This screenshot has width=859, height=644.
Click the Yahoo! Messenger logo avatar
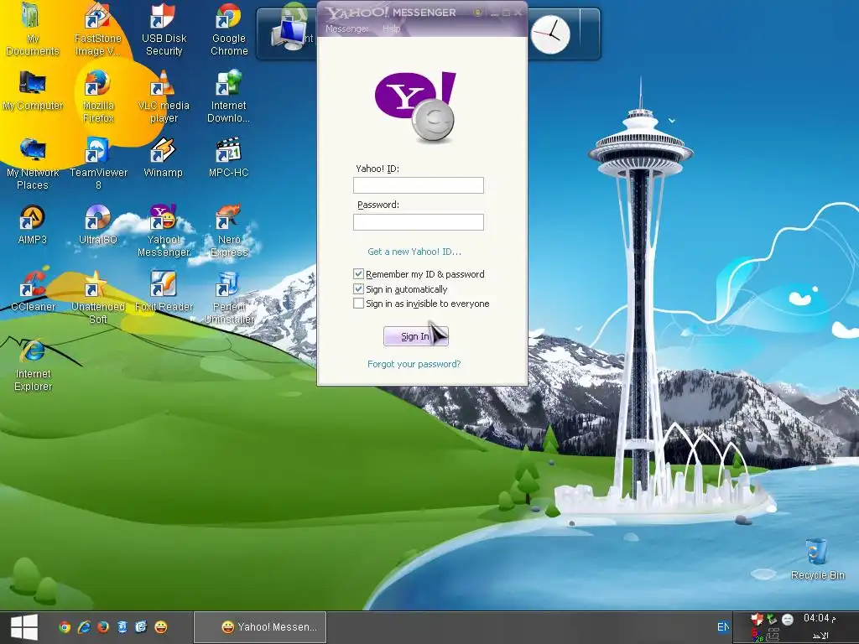(x=416, y=106)
